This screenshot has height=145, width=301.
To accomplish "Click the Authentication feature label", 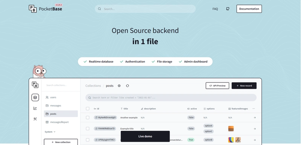I will point(135,61).
